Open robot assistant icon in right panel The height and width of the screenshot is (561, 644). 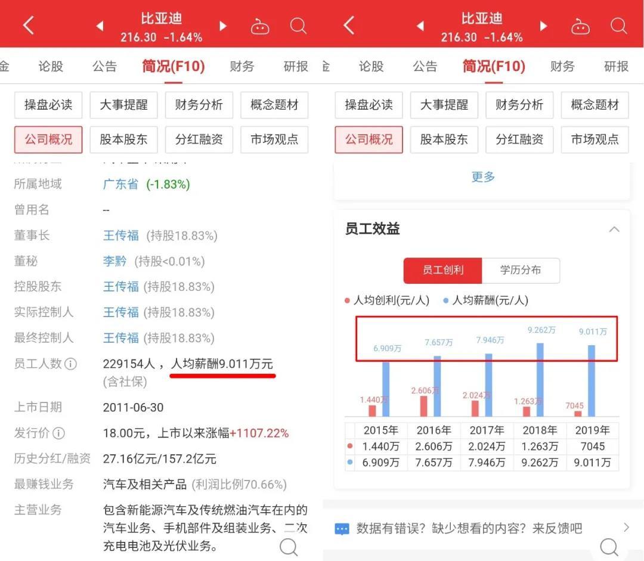(x=580, y=27)
